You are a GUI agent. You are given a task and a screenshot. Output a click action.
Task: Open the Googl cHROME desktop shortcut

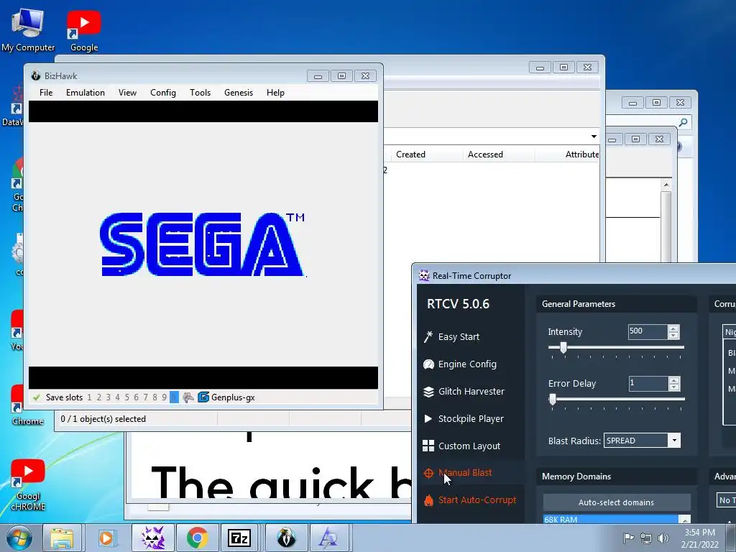coord(28,485)
